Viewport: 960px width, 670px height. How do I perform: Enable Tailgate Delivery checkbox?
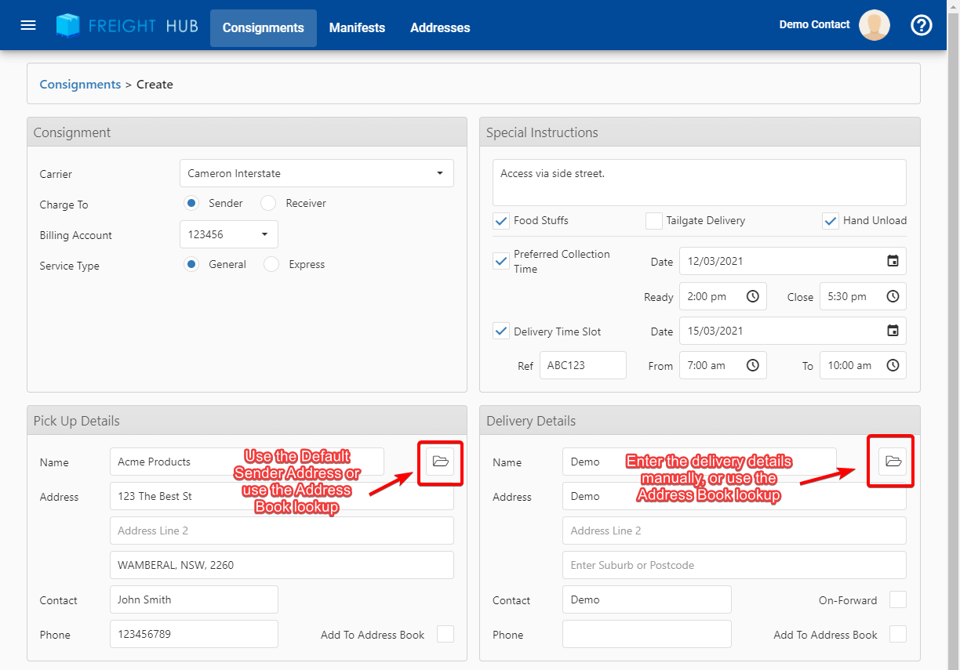point(654,221)
